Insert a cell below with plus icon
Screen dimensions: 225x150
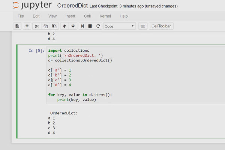pyautogui.click(x=27, y=26)
